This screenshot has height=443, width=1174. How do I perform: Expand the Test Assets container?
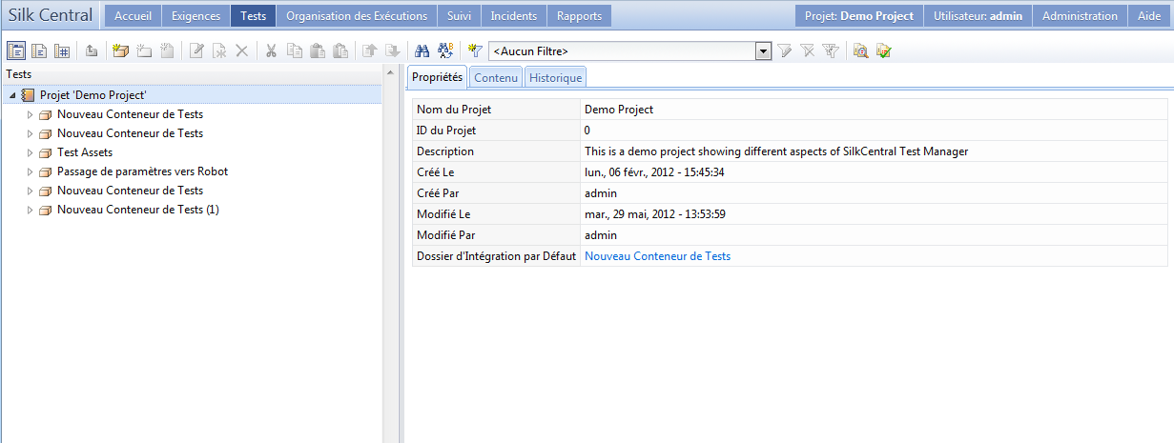coord(30,152)
